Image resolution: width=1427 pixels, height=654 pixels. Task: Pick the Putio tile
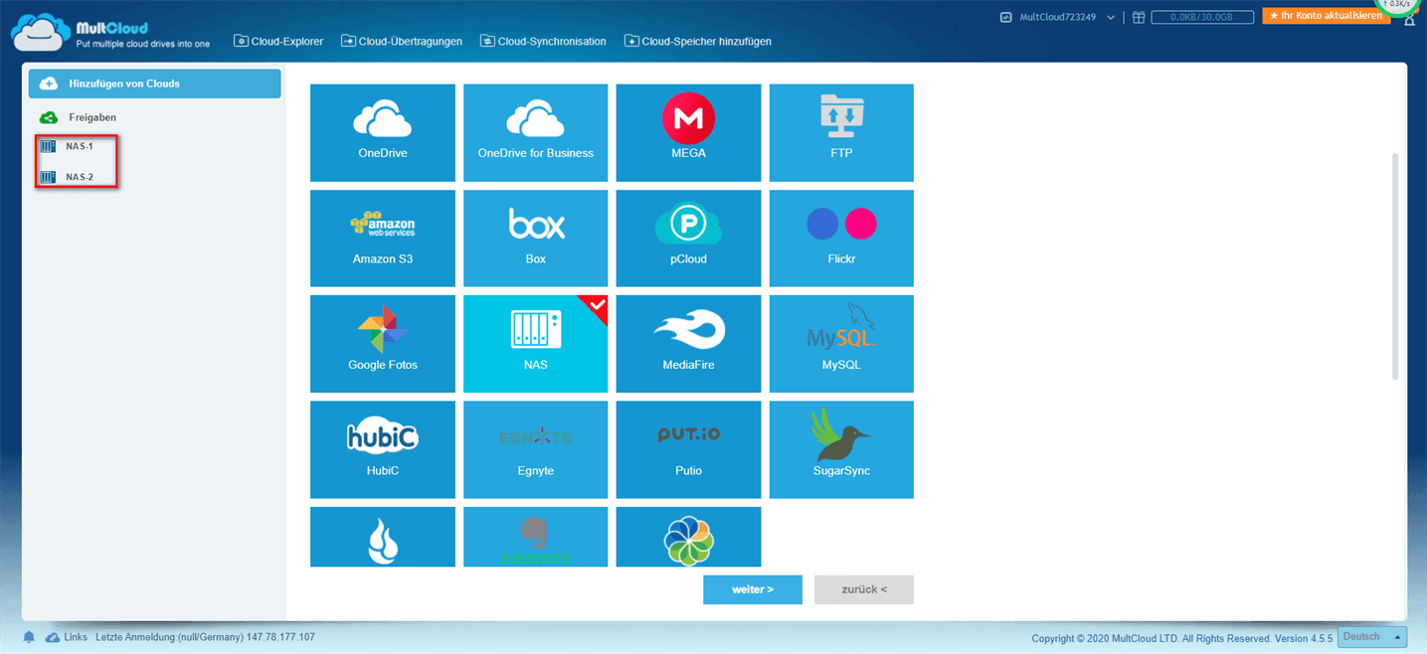click(688, 449)
